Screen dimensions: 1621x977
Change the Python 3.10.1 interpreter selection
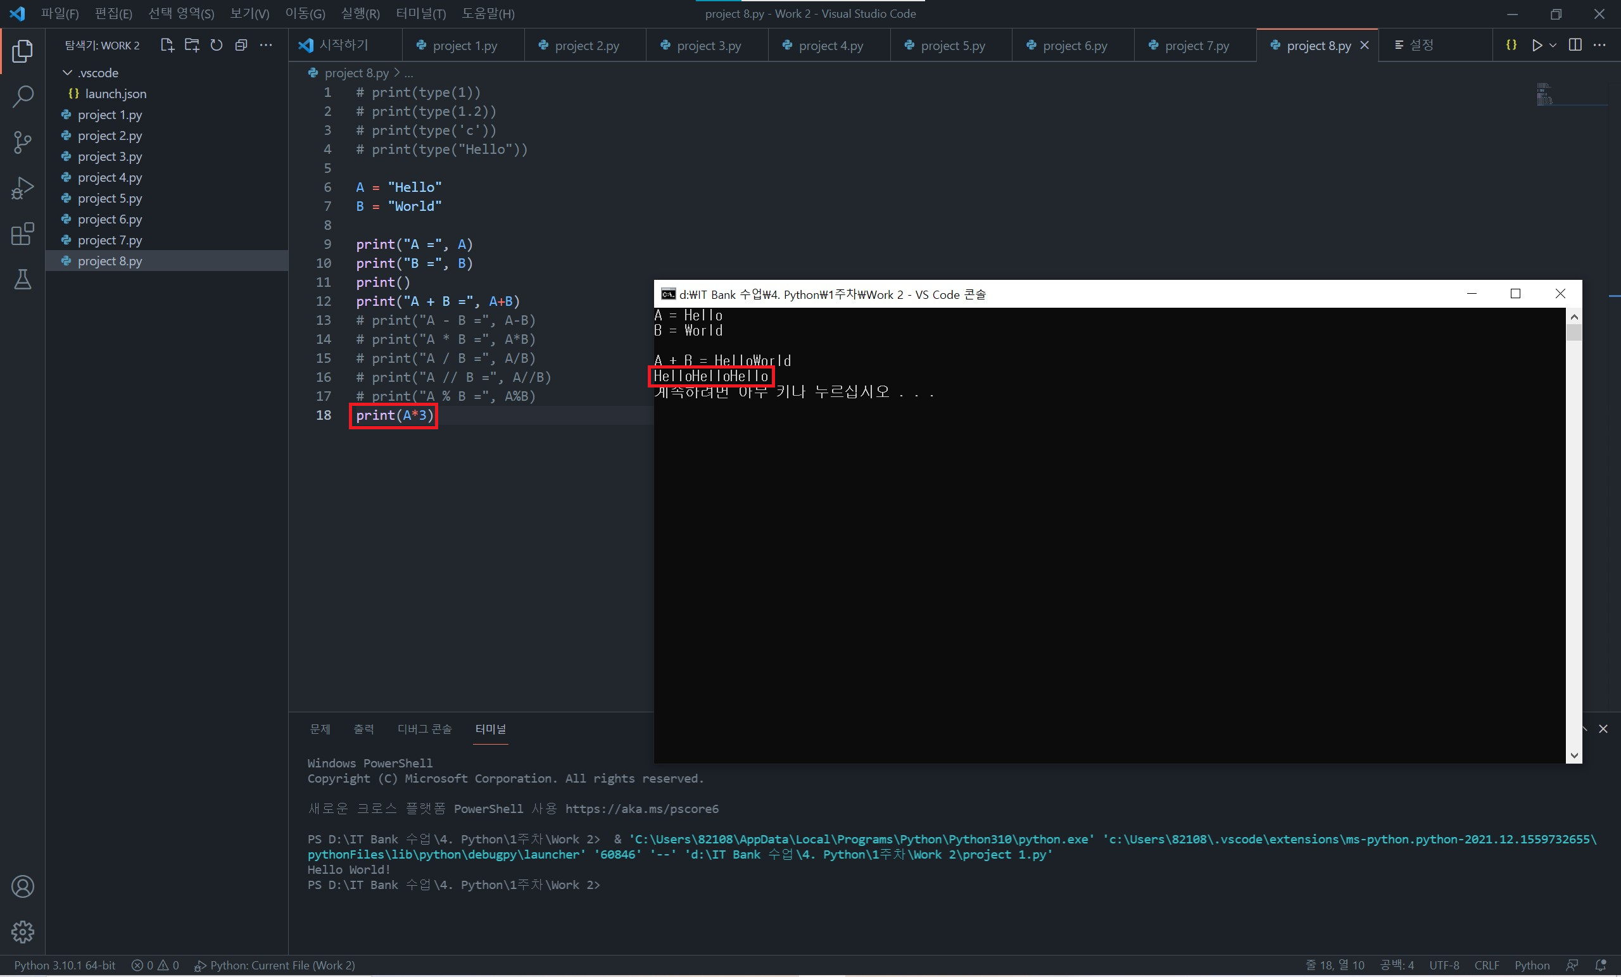click(65, 965)
